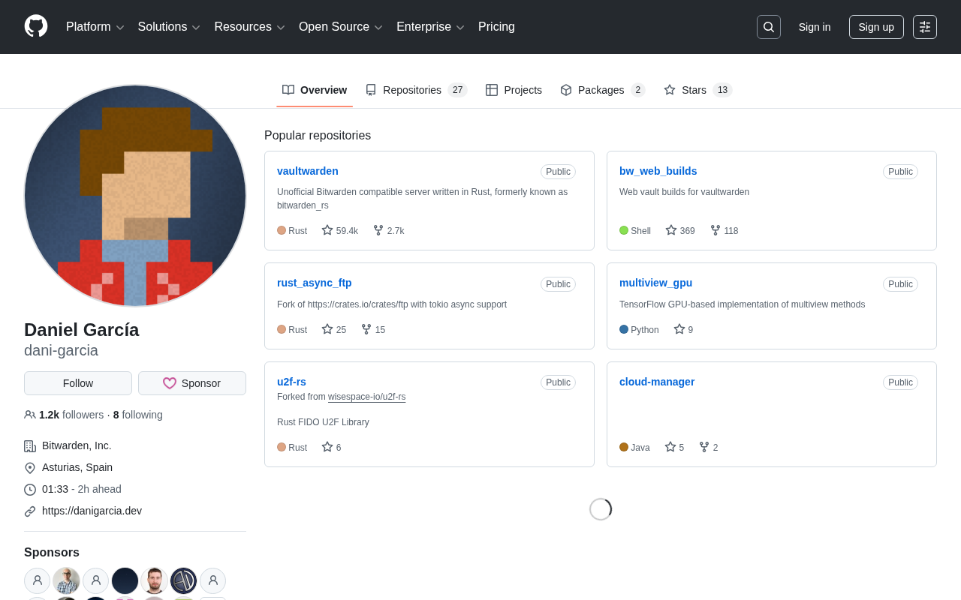Expand the Enterprise menu

click(x=431, y=27)
